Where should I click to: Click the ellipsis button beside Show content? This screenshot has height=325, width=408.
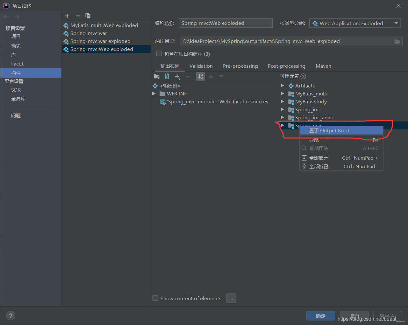(x=231, y=298)
